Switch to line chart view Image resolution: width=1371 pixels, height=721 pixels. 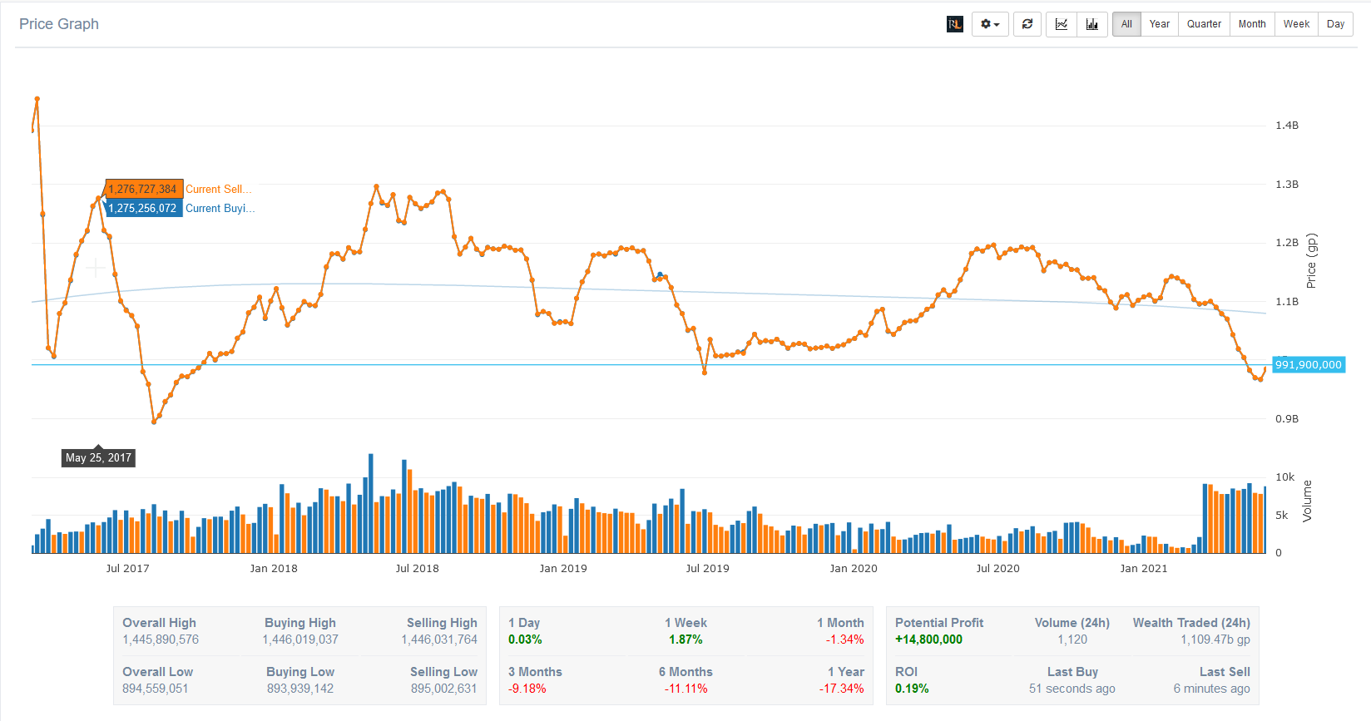pyautogui.click(x=1062, y=24)
